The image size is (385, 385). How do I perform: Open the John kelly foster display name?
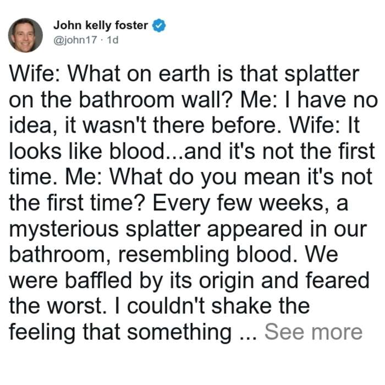(101, 25)
